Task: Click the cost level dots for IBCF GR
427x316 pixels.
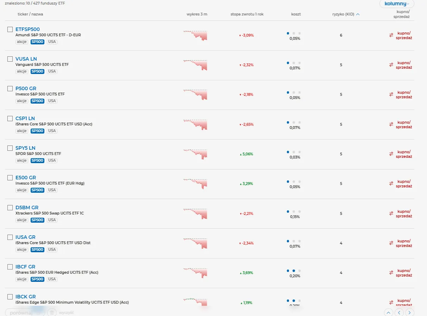Action: coord(293,271)
